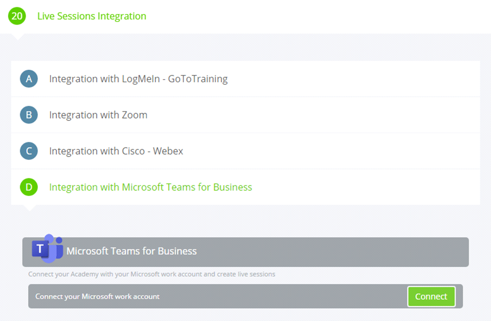Select the letter C circle icon

click(29, 151)
